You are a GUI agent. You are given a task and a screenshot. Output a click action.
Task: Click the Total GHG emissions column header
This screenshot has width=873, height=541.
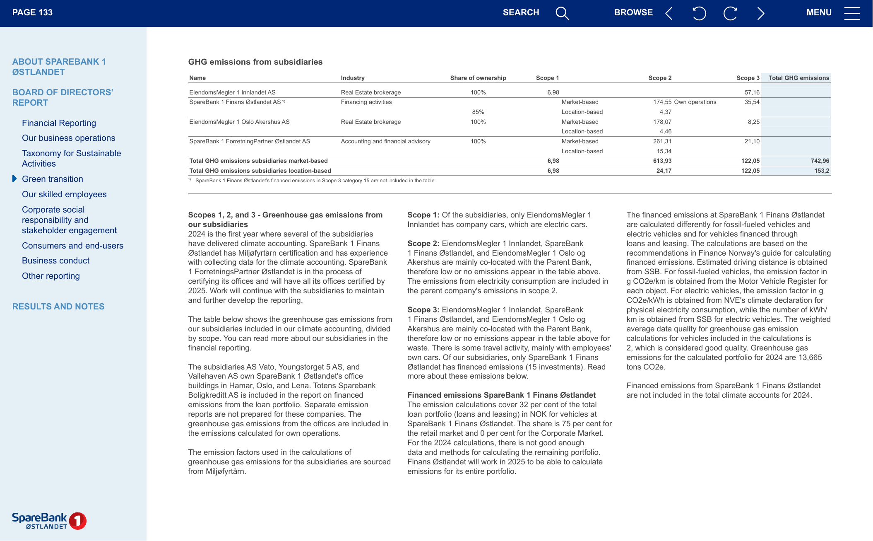tap(798, 78)
